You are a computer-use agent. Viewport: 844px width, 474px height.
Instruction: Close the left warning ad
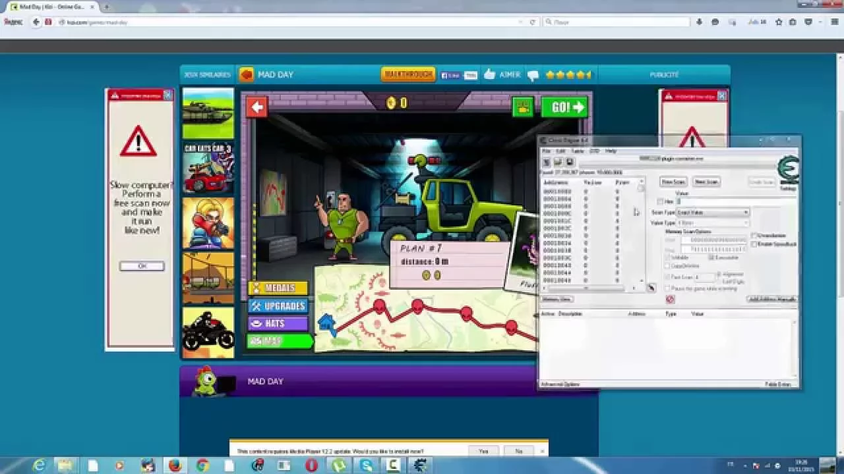tap(167, 95)
